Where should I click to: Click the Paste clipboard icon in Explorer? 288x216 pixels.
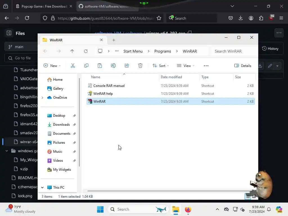(x=100, y=66)
